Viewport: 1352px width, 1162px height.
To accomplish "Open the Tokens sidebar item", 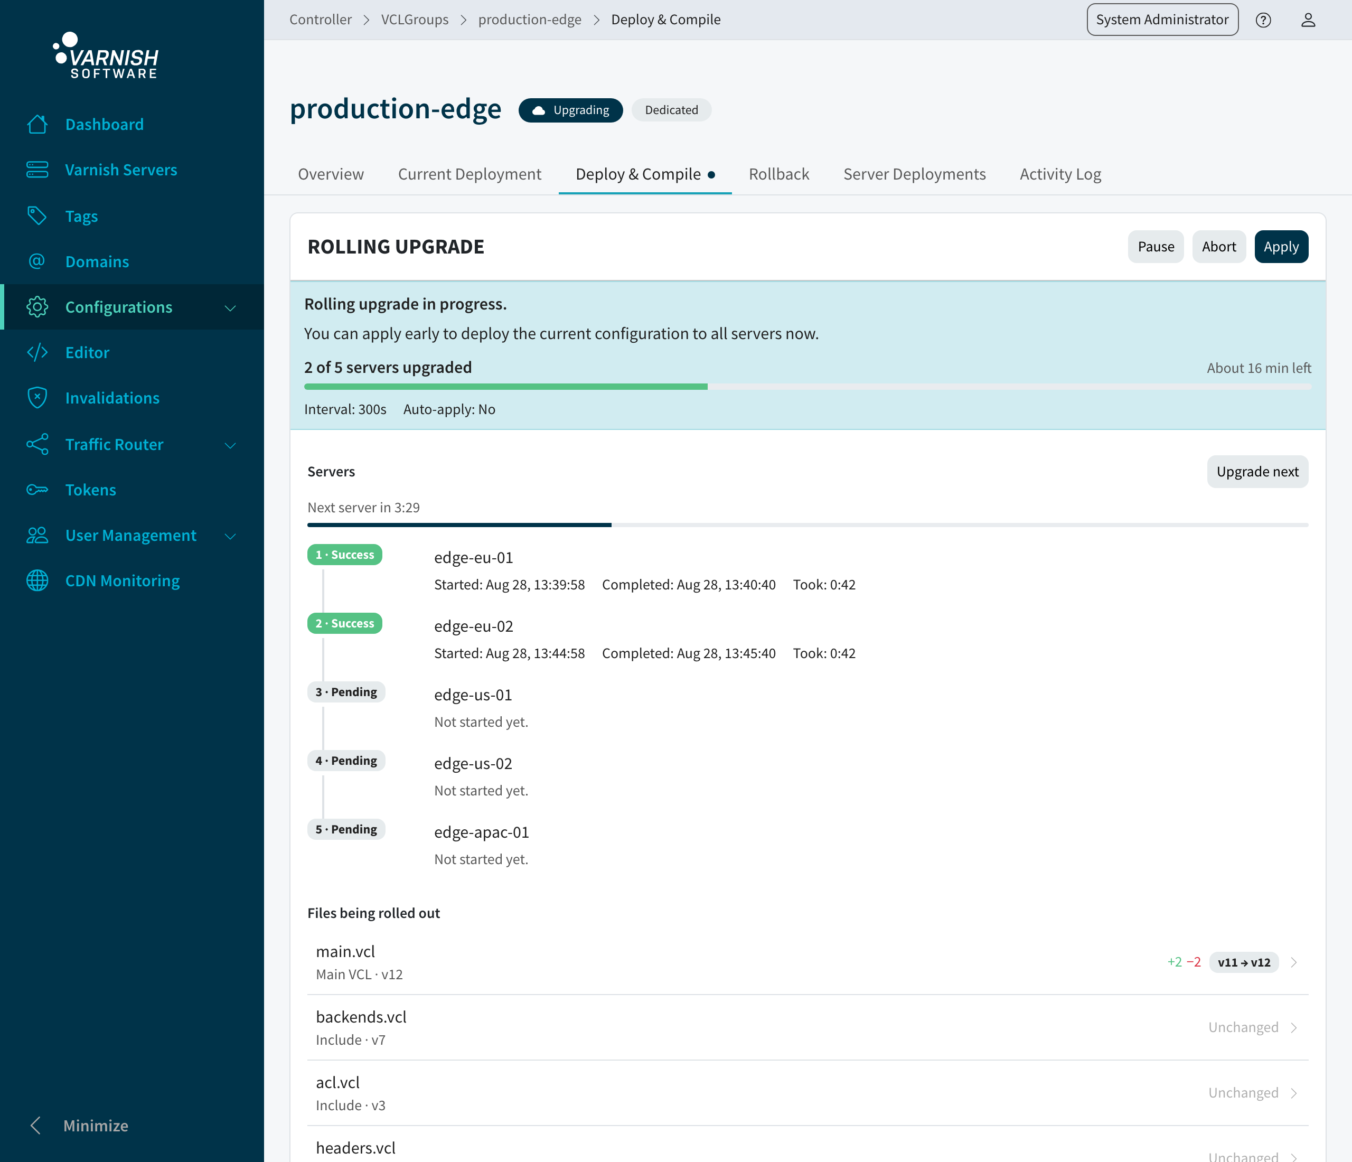I will (132, 489).
